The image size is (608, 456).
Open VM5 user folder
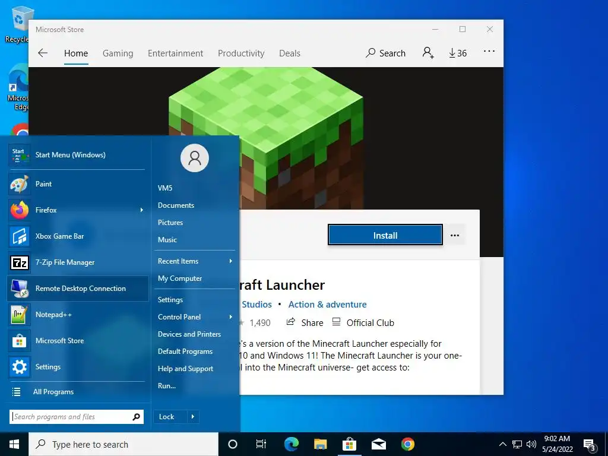tap(165, 188)
